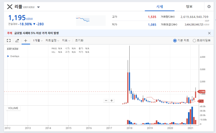Click the -18.98% change value

[25, 24]
